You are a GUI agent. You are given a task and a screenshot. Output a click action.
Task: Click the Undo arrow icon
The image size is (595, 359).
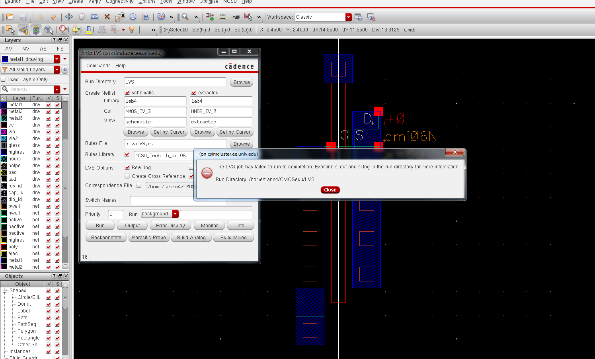coord(41,17)
